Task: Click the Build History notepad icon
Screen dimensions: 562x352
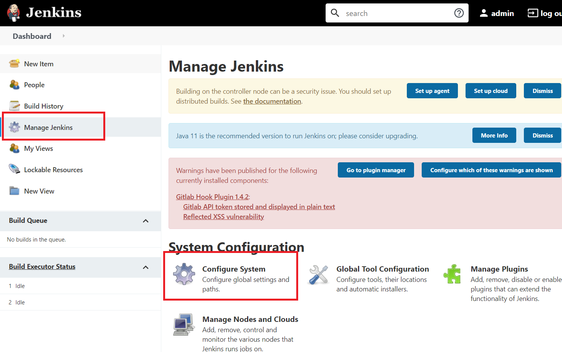Action: point(14,106)
